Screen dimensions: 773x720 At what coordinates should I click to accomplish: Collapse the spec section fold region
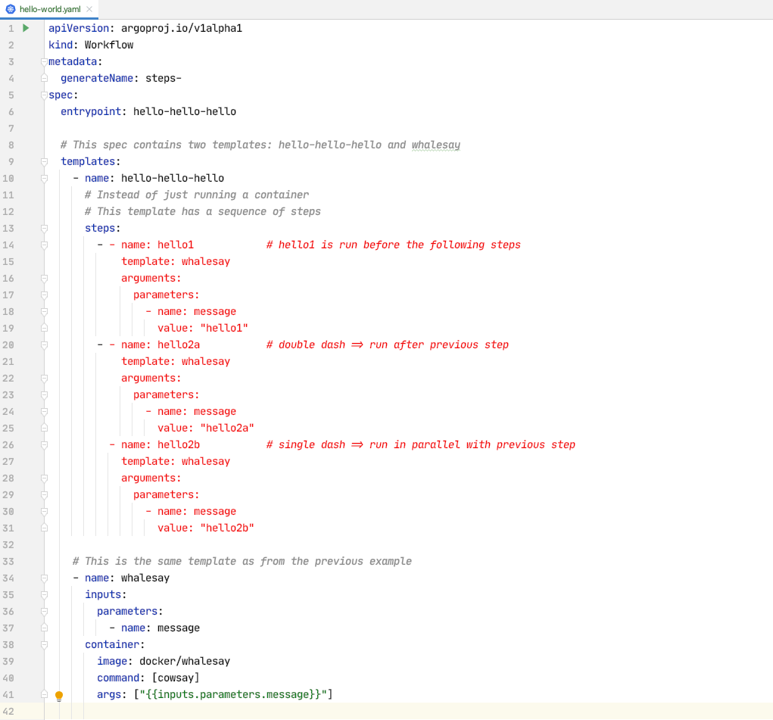point(43,95)
